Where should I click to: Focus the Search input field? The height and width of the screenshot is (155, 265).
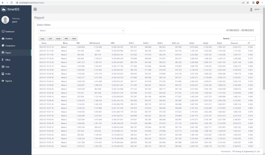tap(243, 38)
